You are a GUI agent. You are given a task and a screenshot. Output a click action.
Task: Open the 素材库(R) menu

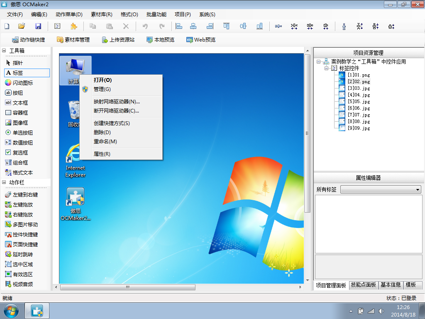click(102, 15)
